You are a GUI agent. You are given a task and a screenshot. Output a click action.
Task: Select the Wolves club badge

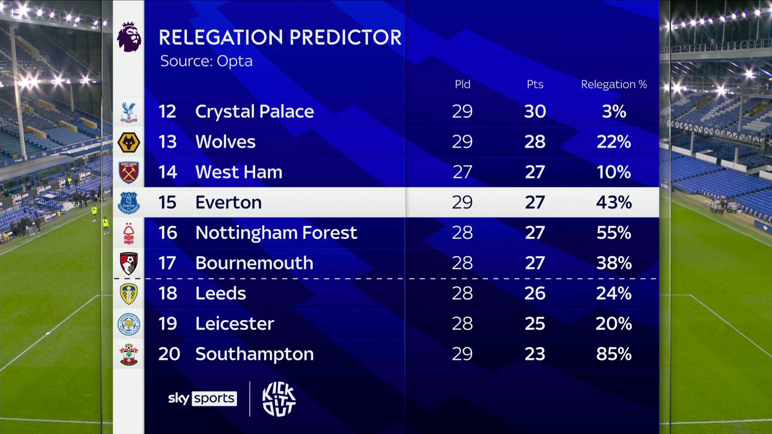tap(129, 142)
